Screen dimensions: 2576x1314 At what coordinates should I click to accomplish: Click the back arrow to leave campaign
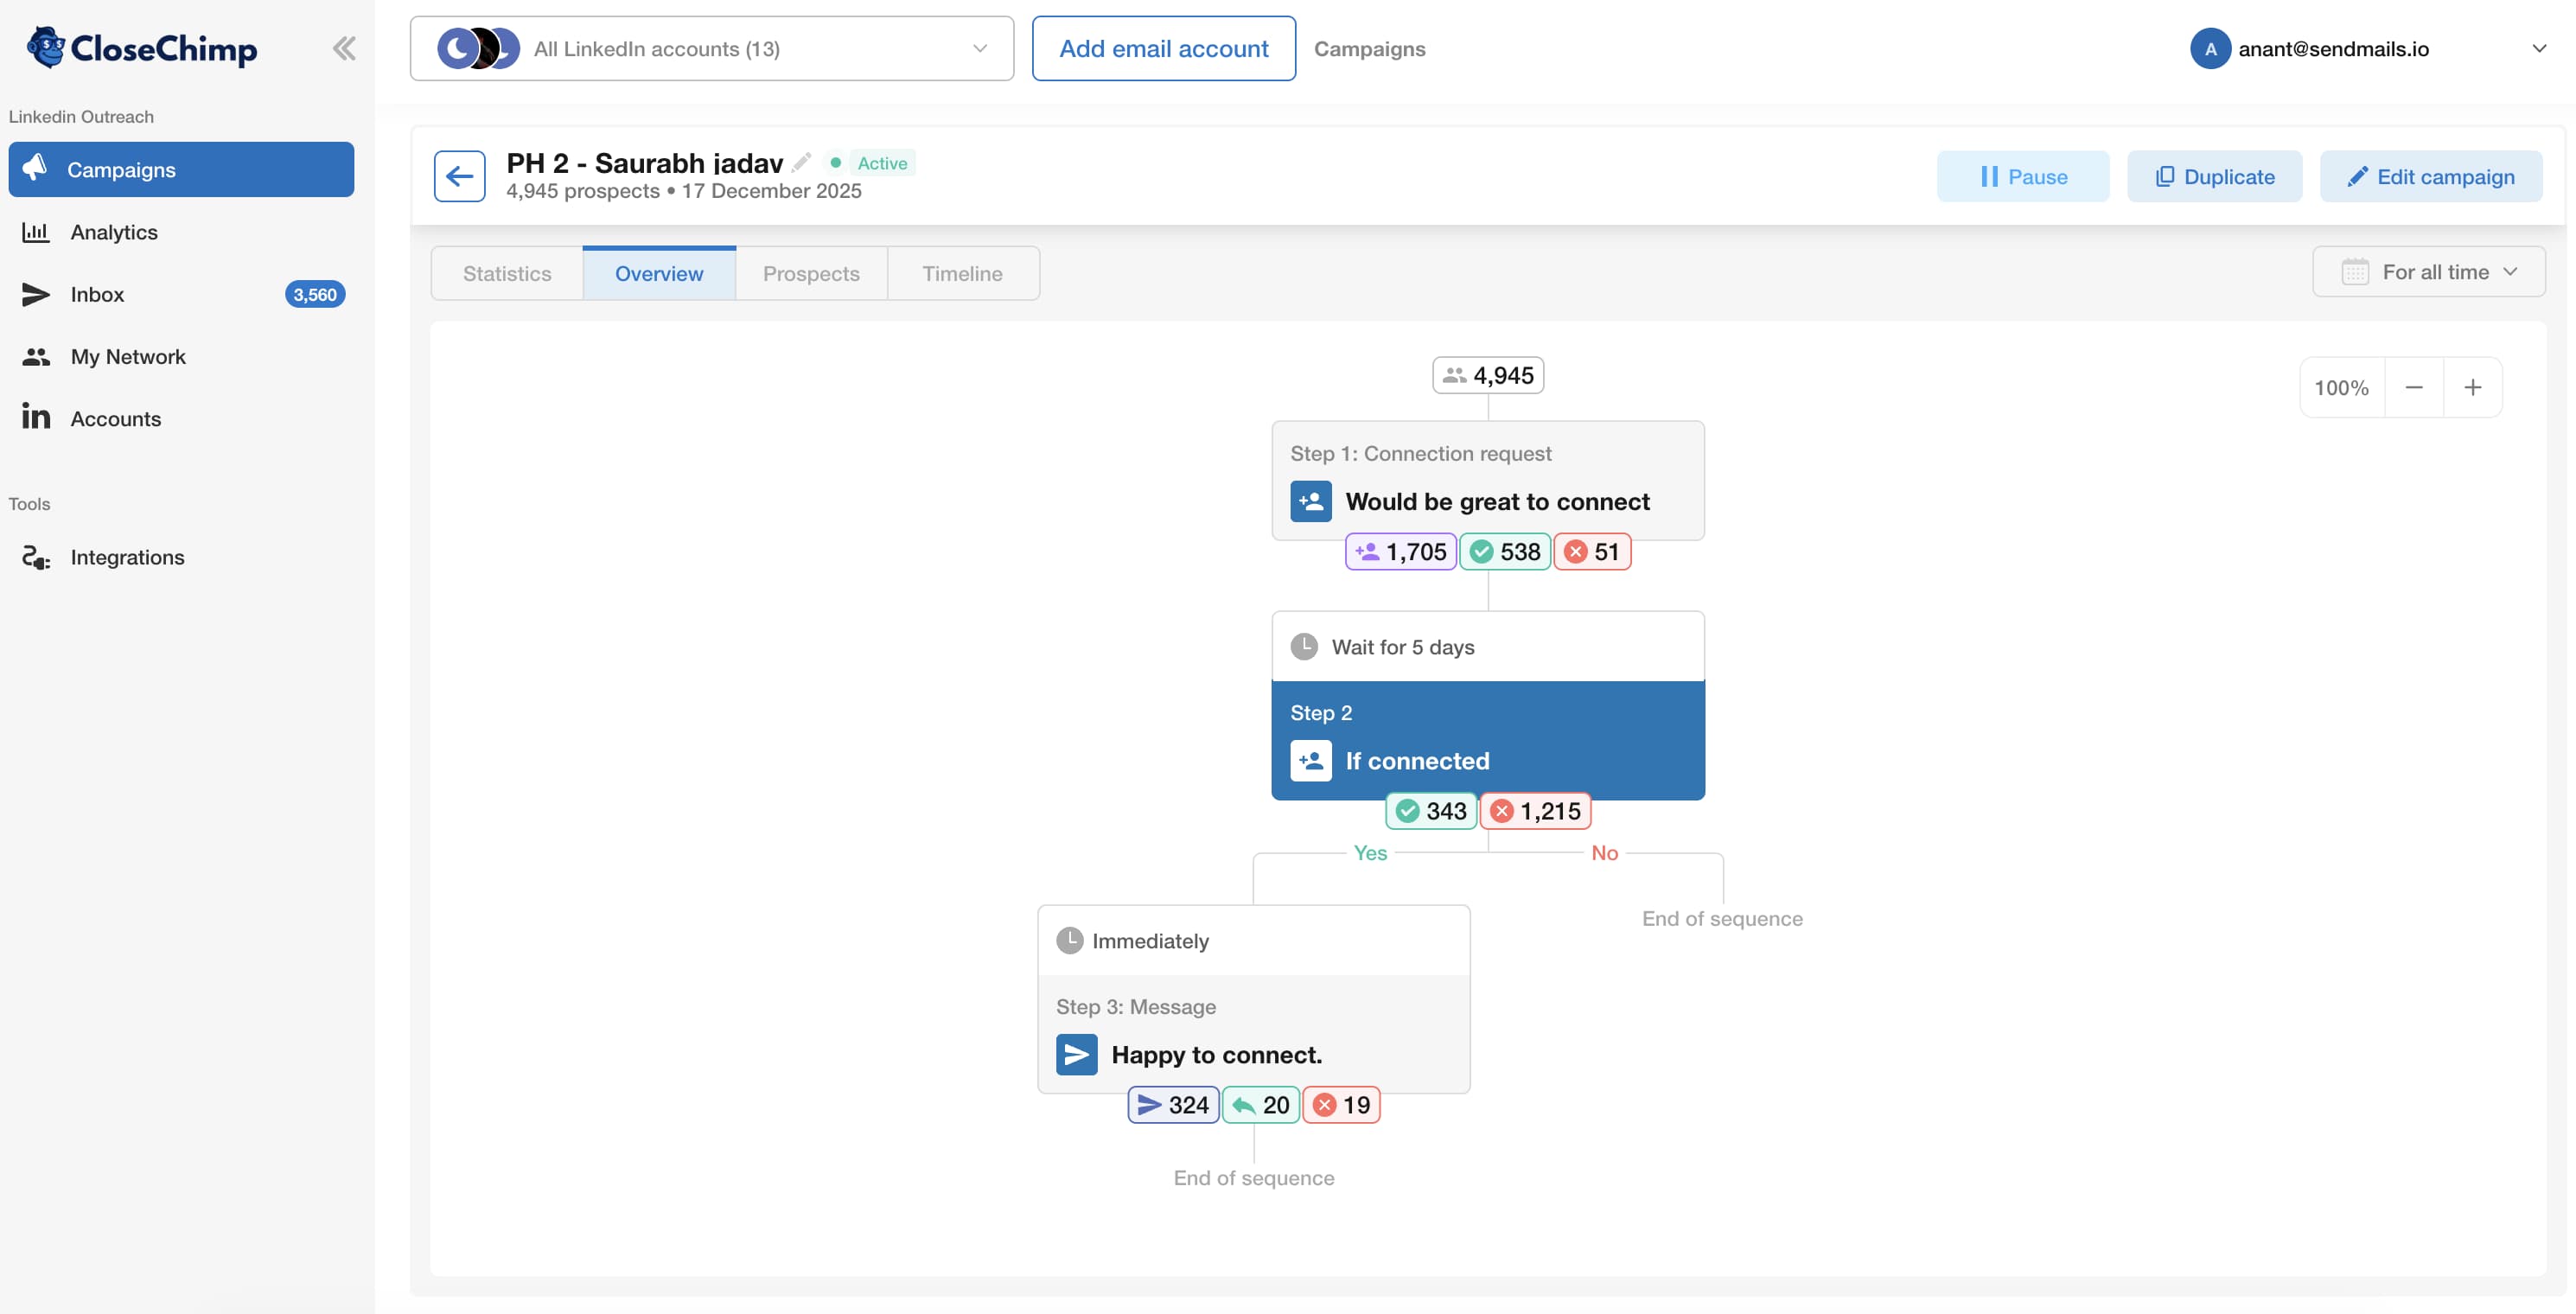[459, 175]
